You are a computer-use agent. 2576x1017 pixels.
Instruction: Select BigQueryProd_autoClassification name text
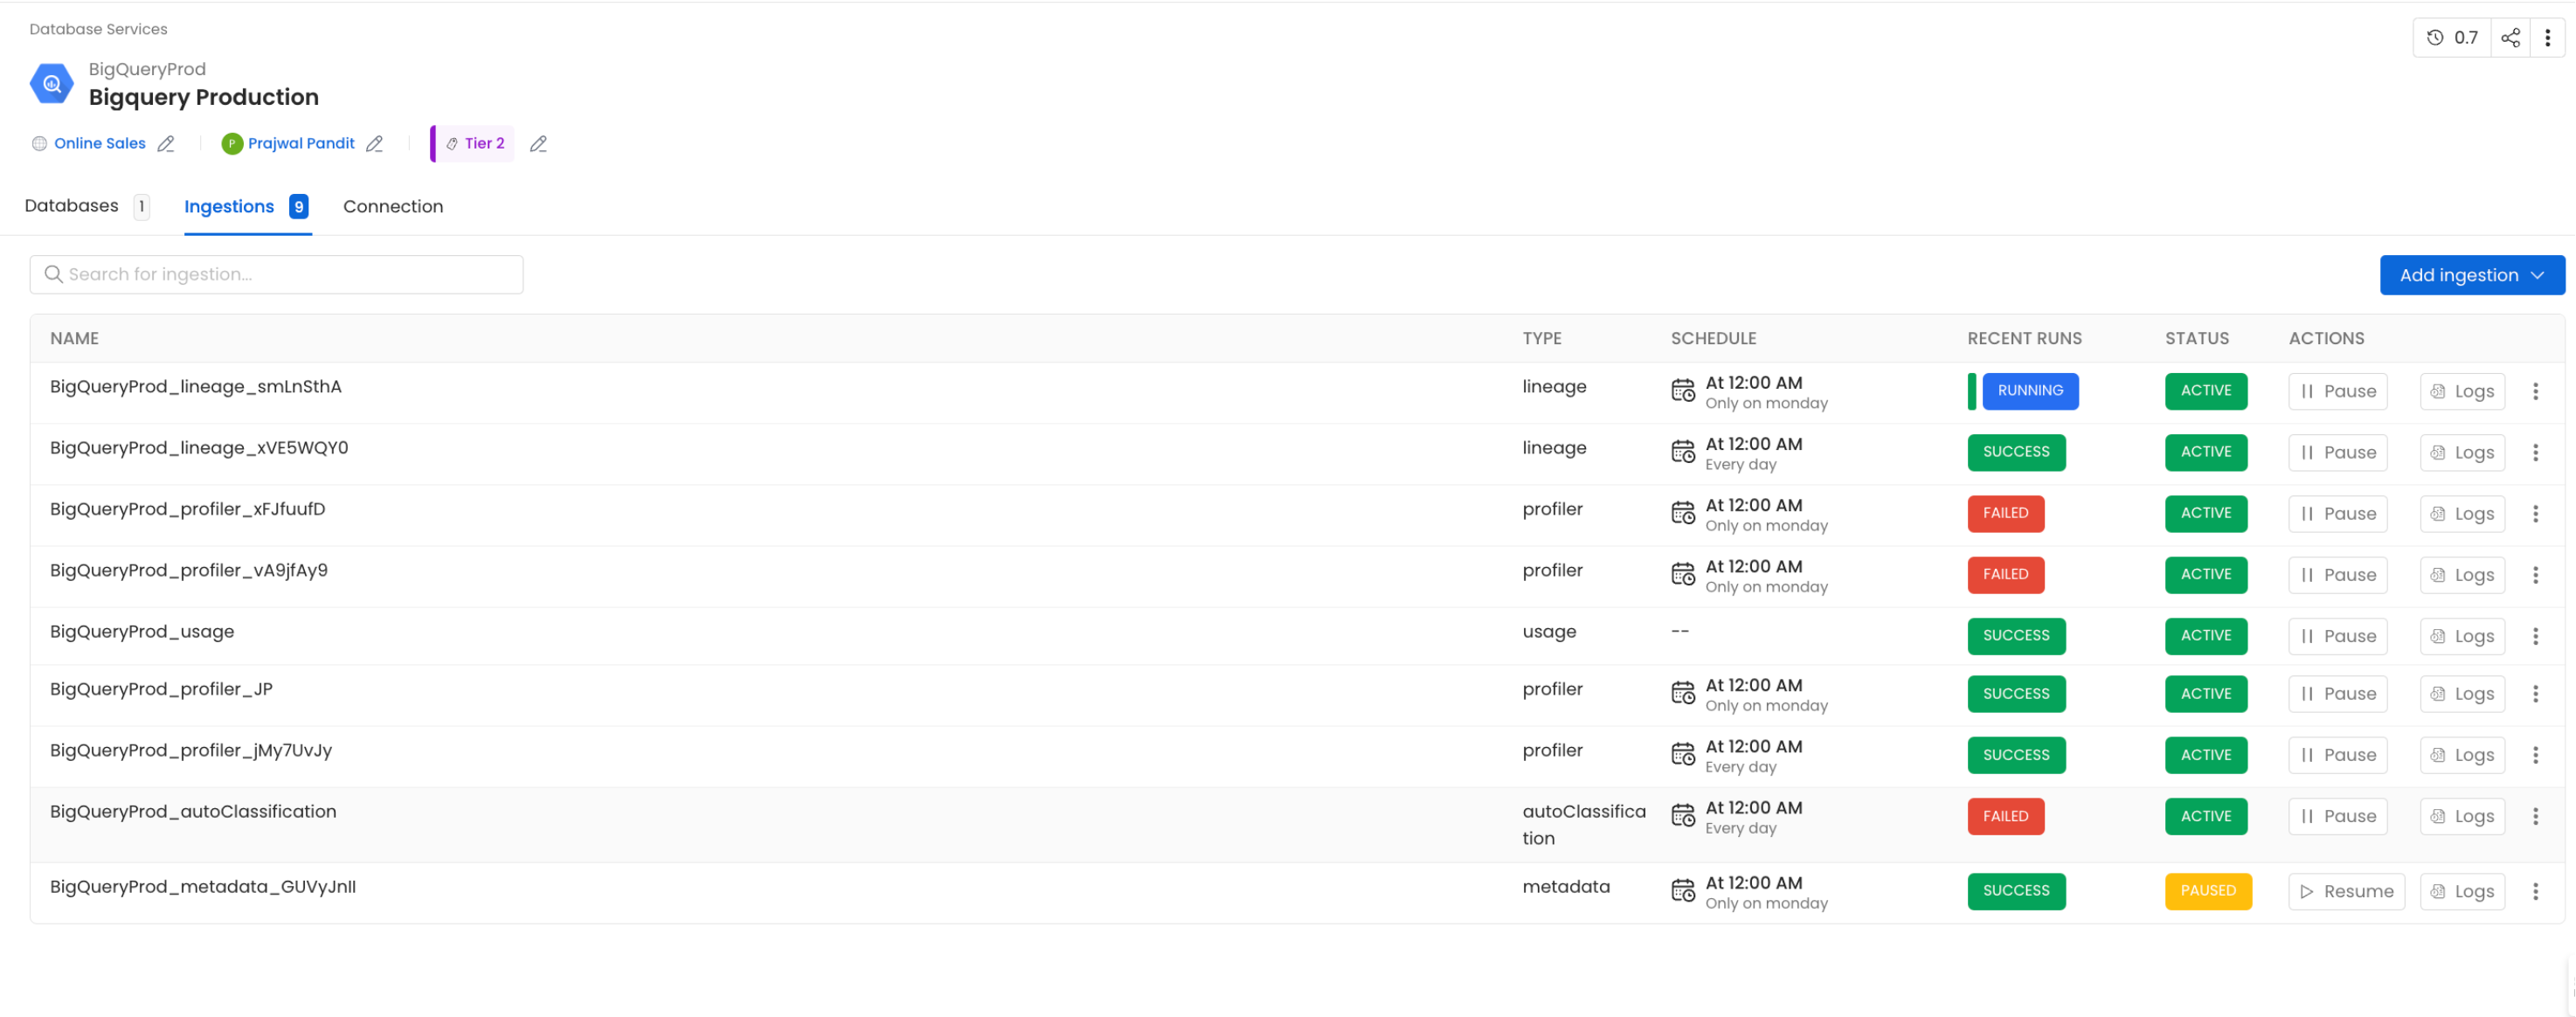coord(193,812)
